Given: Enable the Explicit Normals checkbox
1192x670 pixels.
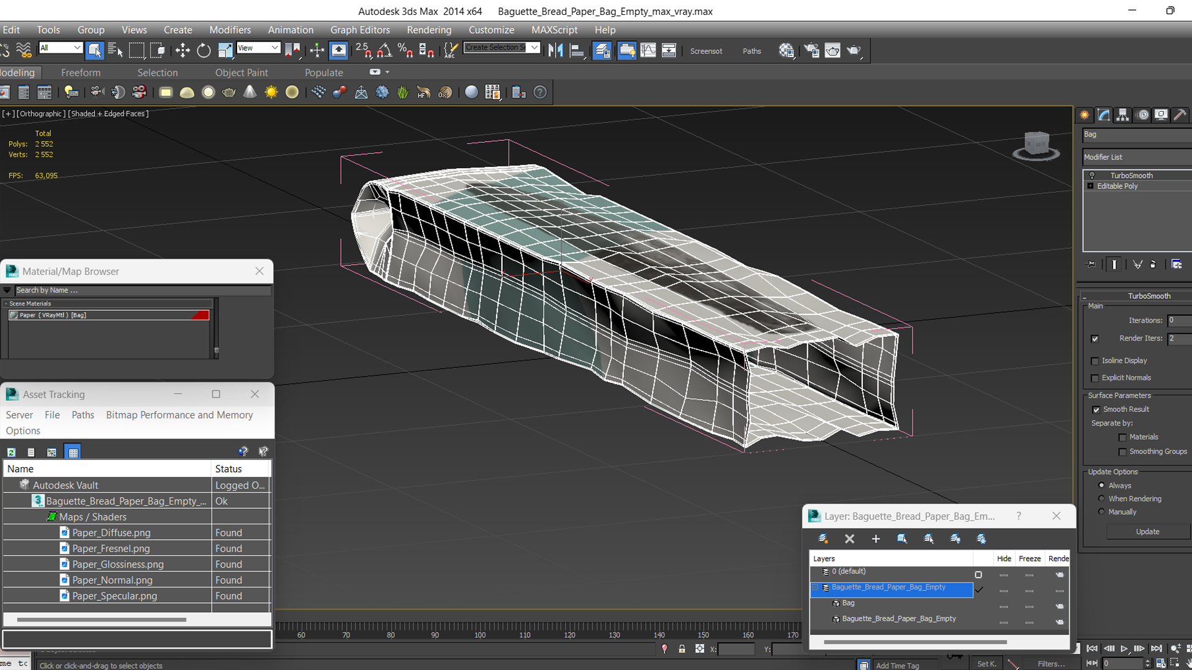Looking at the screenshot, I should coord(1095,378).
